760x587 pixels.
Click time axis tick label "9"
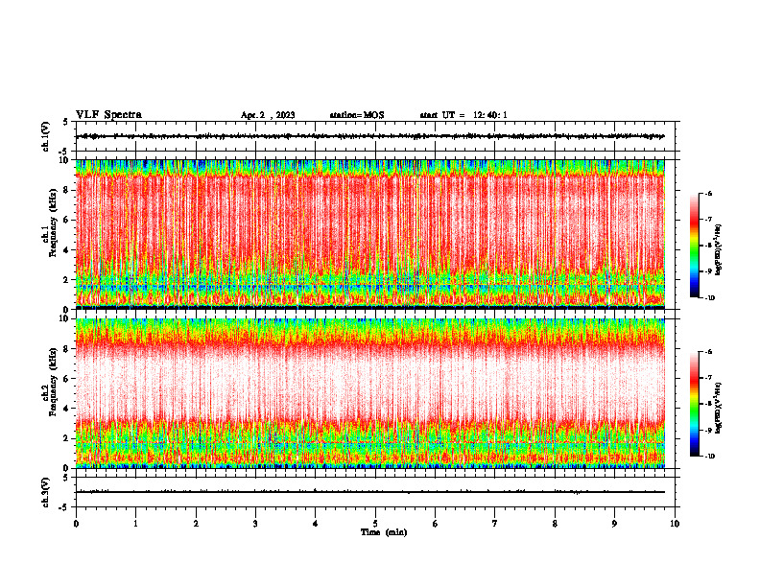point(614,524)
